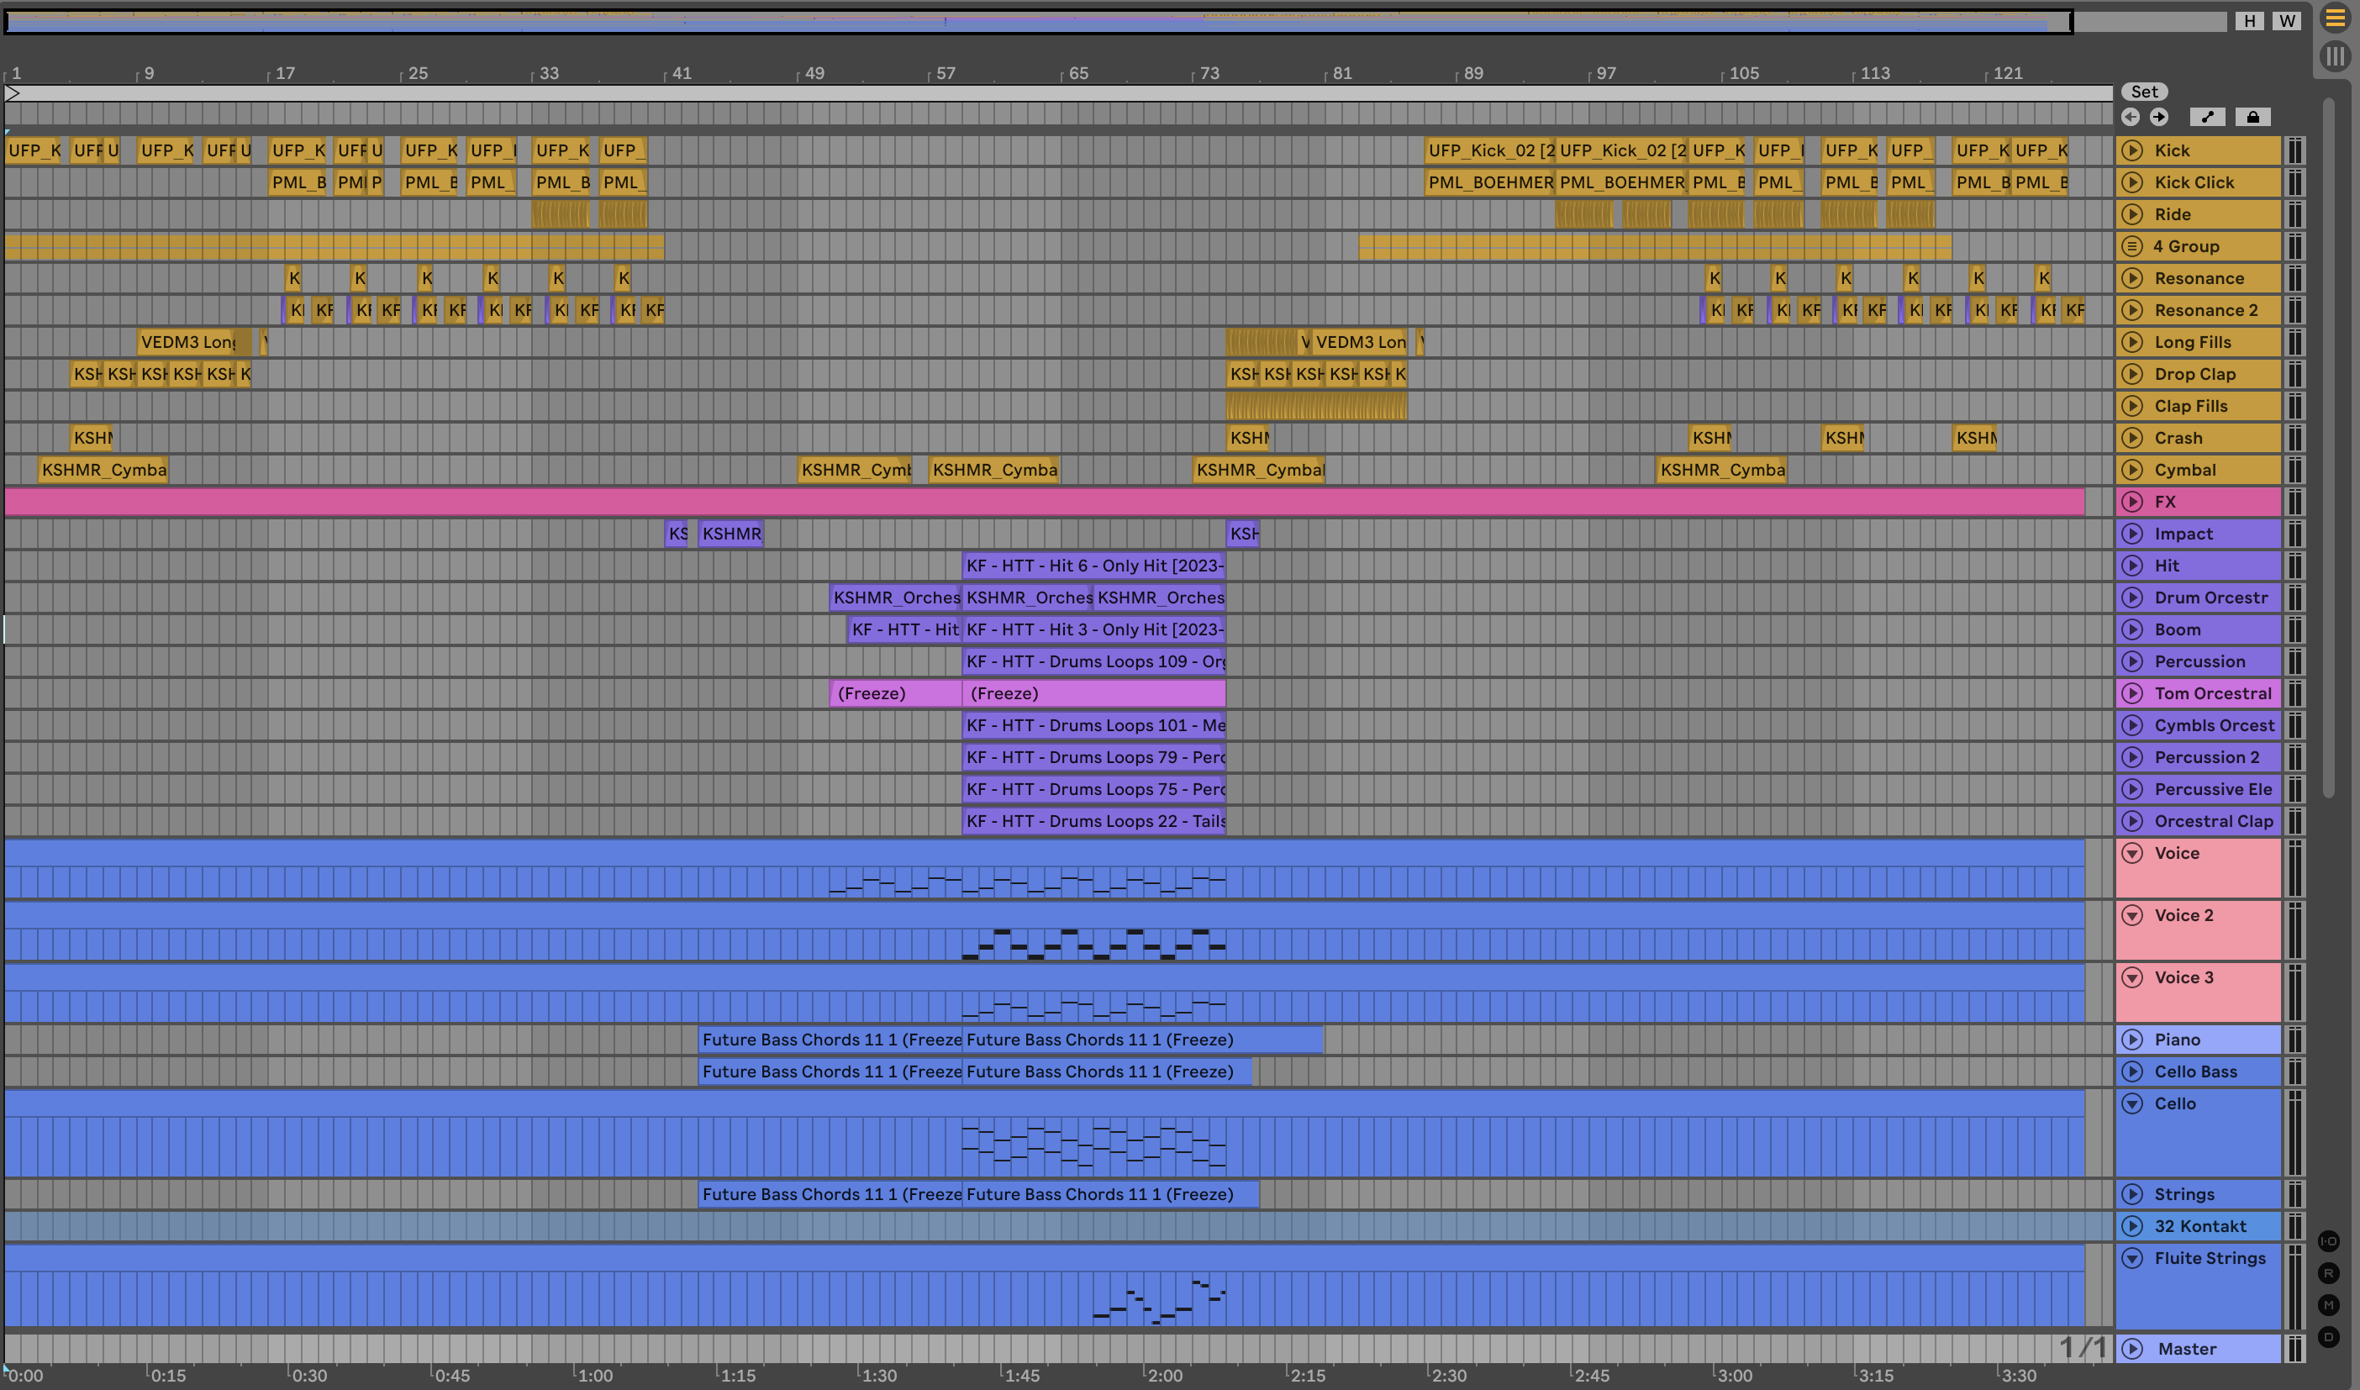
Task: Toggle track Delay section D button
Action: click(x=2328, y=1336)
